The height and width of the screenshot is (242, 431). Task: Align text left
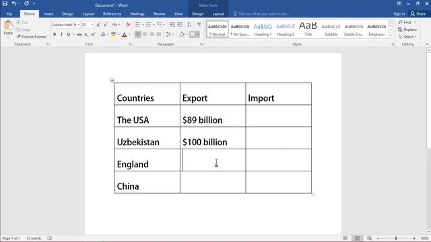[137, 34]
